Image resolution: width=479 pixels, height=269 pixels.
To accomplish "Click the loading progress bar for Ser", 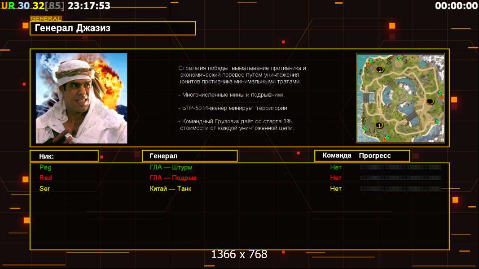I will pos(401,189).
